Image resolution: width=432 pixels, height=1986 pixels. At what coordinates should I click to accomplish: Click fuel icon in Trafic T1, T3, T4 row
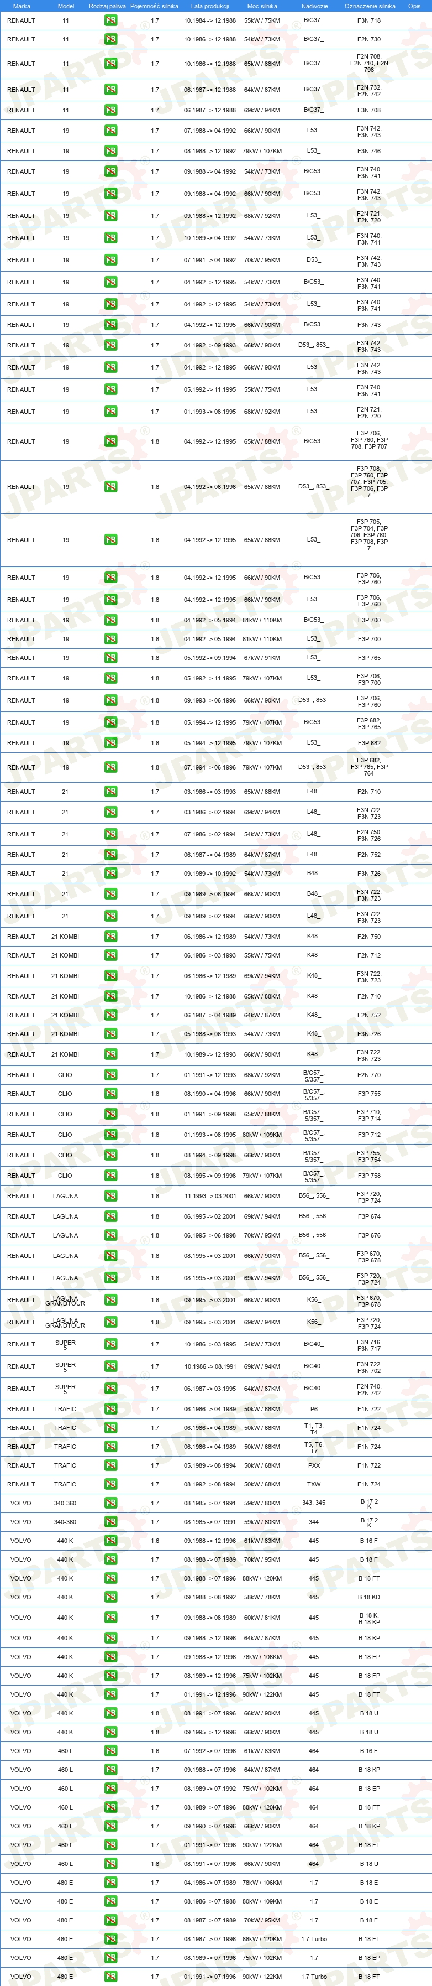tap(111, 1428)
